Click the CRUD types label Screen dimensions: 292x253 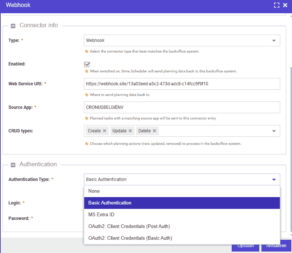coord(21,131)
